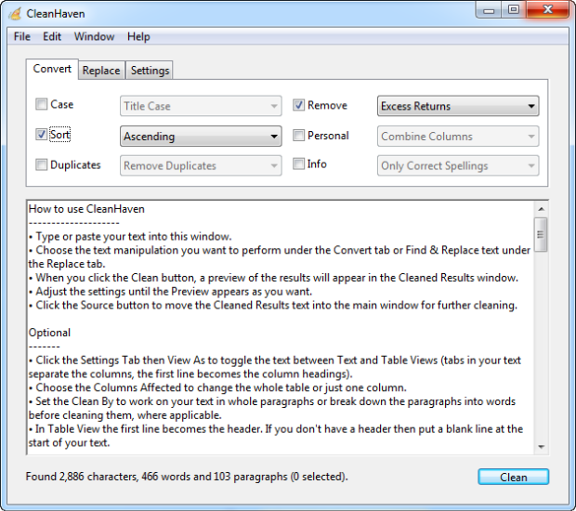Minimize the CleanHaven window
Image resolution: width=576 pixels, height=511 pixels.
click(x=489, y=10)
